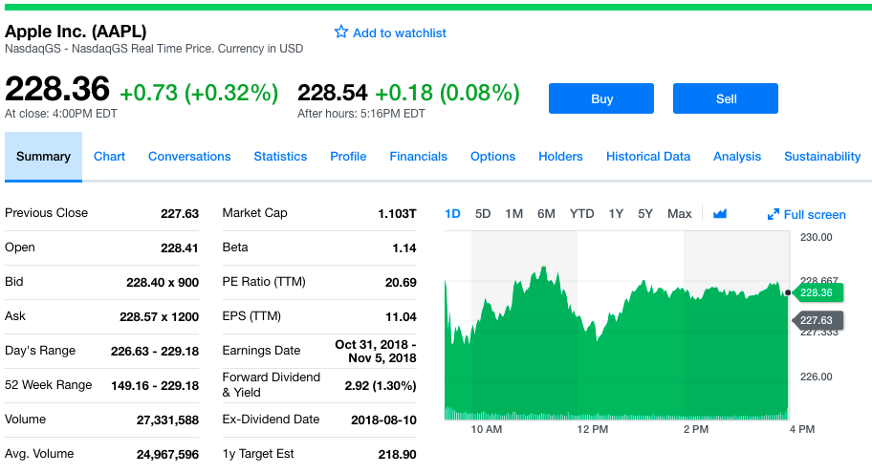Click the 1y Target Est value 218.90
The height and width of the screenshot is (474, 872).
pyautogui.click(x=397, y=455)
